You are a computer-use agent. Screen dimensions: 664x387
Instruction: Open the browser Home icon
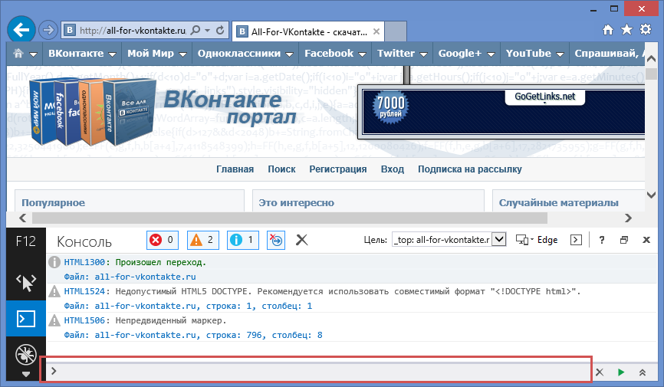tap(608, 30)
